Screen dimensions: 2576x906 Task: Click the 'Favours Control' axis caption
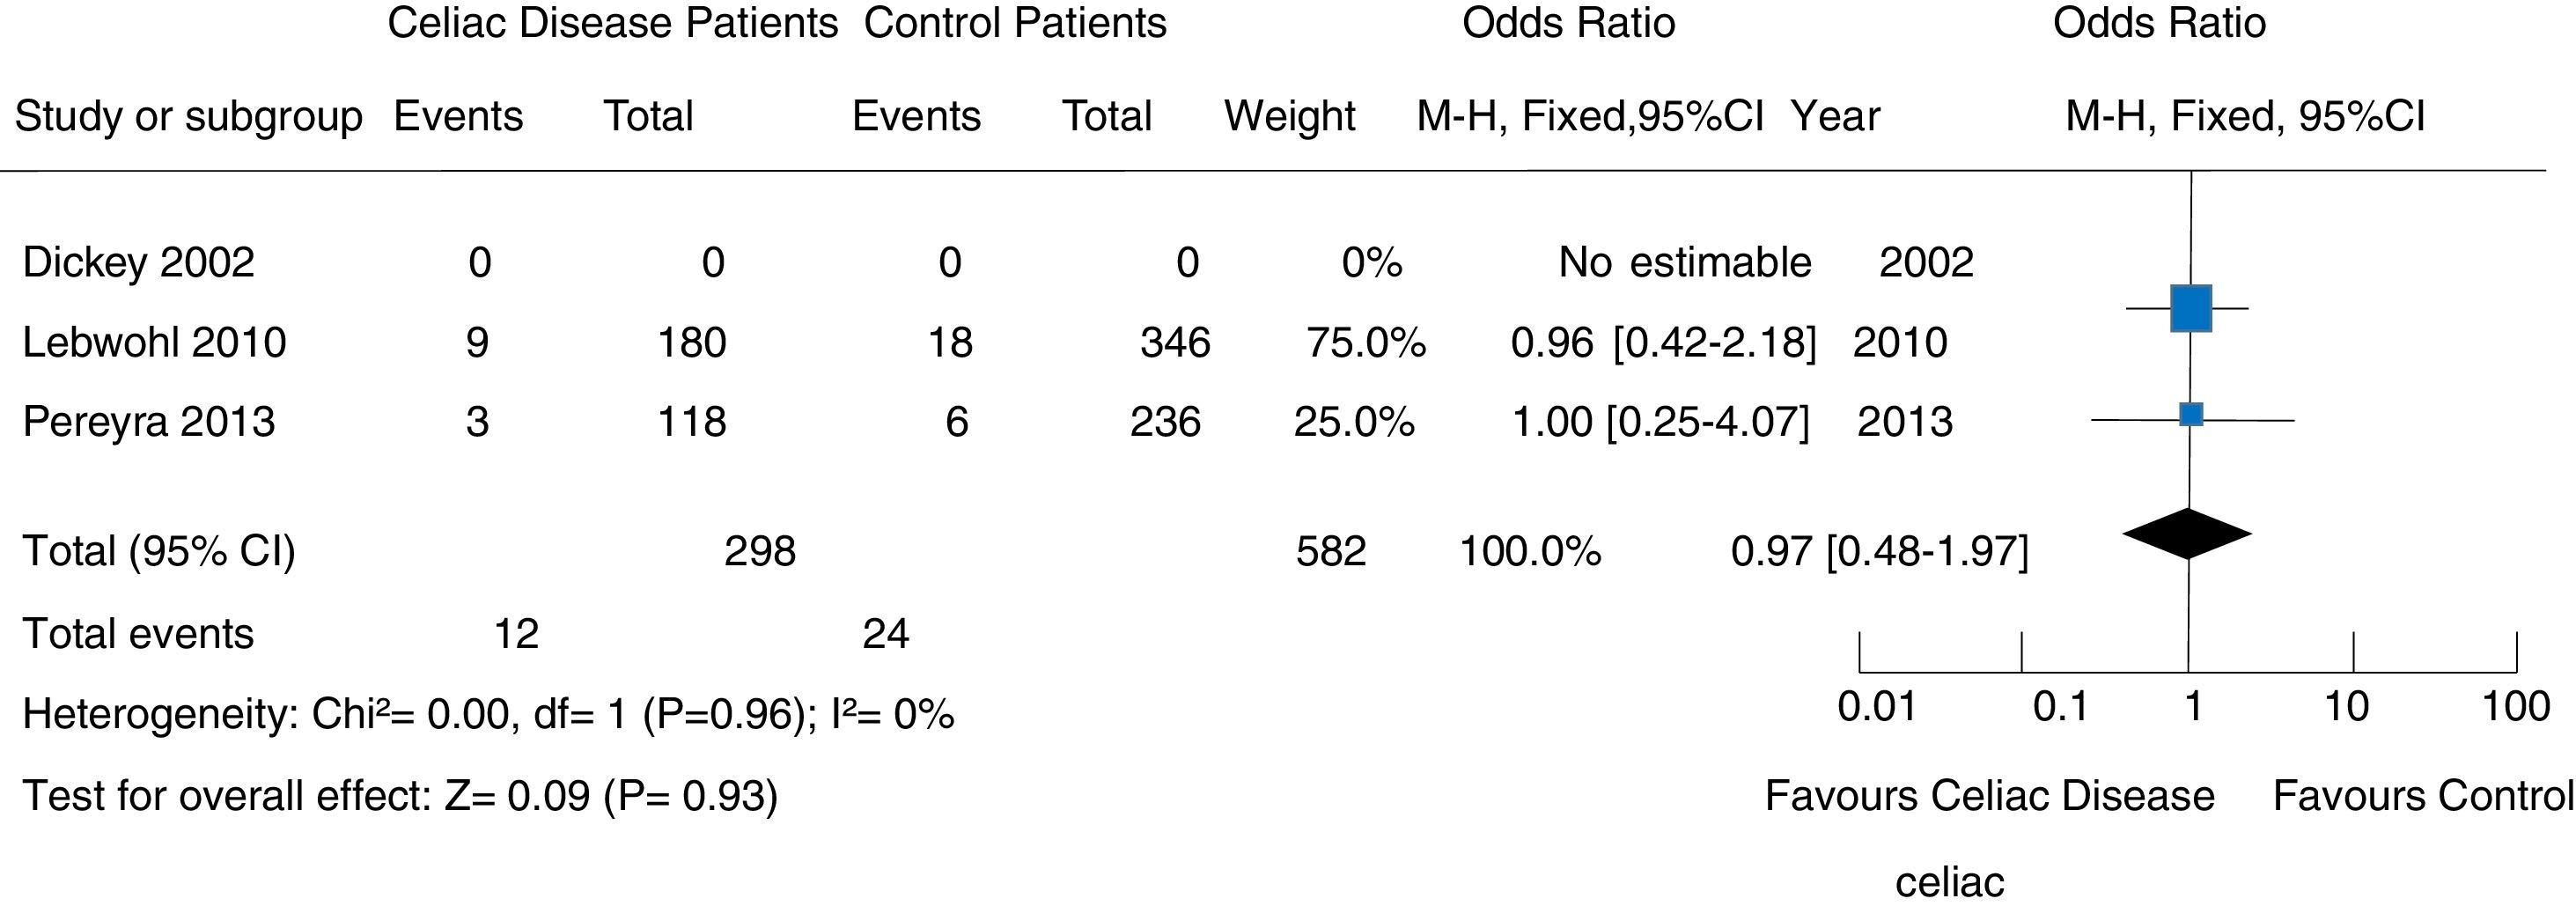coord(2423,796)
